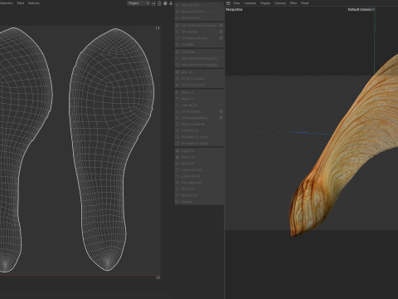The image size is (398, 299).
Task: Choose Remap command at menu bottom
Action: [x=199, y=202]
